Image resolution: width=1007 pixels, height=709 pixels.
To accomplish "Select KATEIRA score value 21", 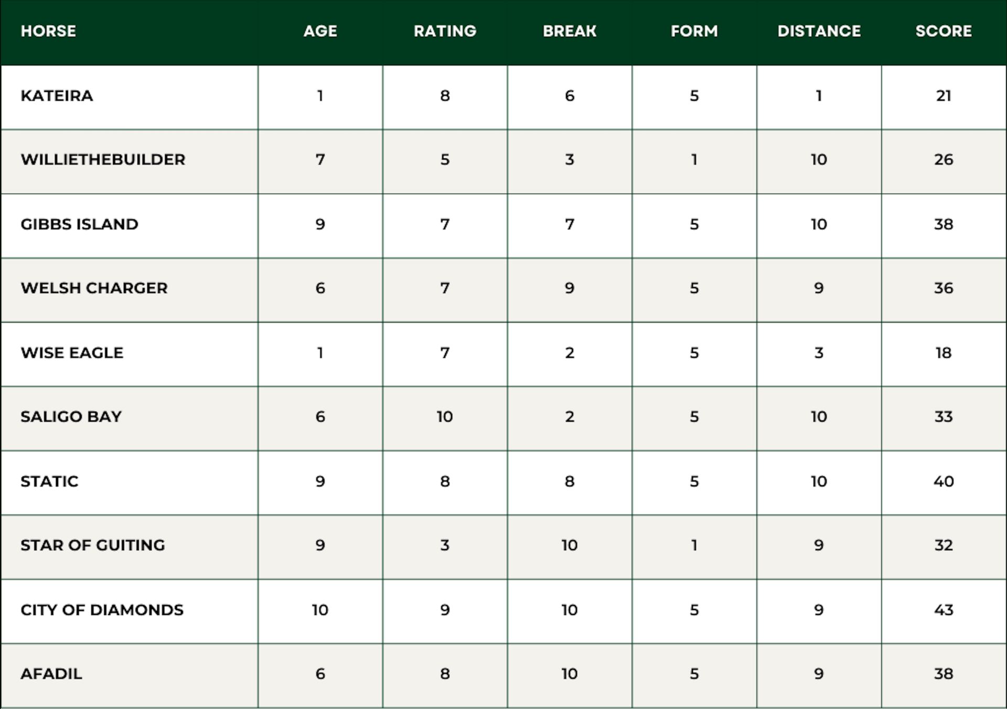I will 944,96.
